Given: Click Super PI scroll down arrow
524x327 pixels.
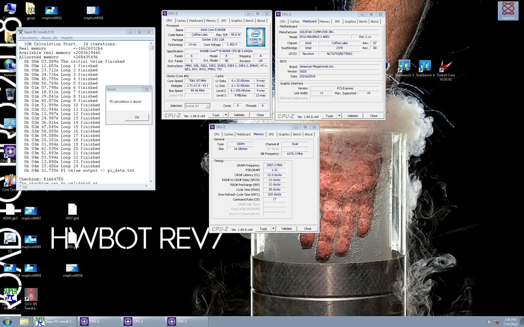Looking at the screenshot, I should 151,181.
